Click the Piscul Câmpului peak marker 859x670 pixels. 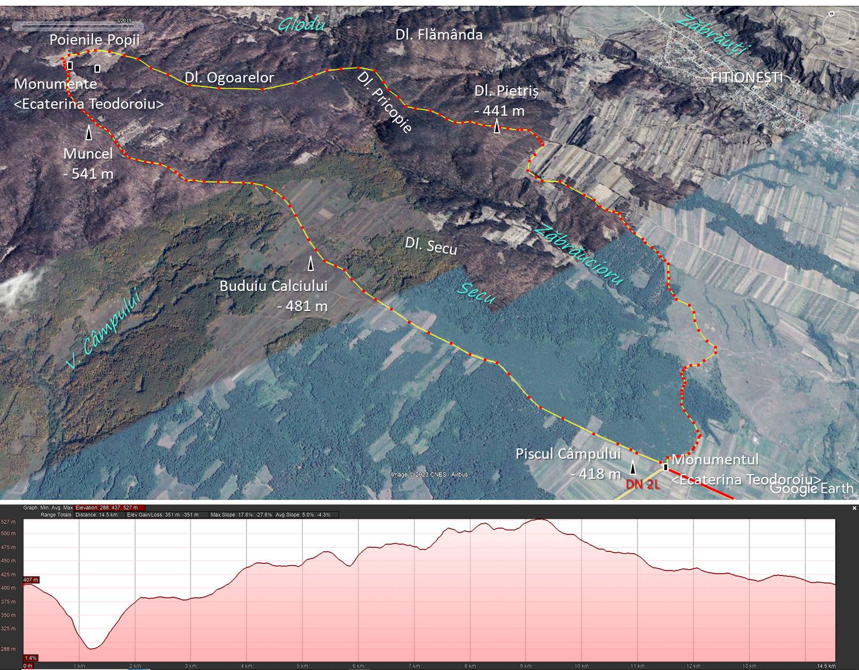(633, 468)
